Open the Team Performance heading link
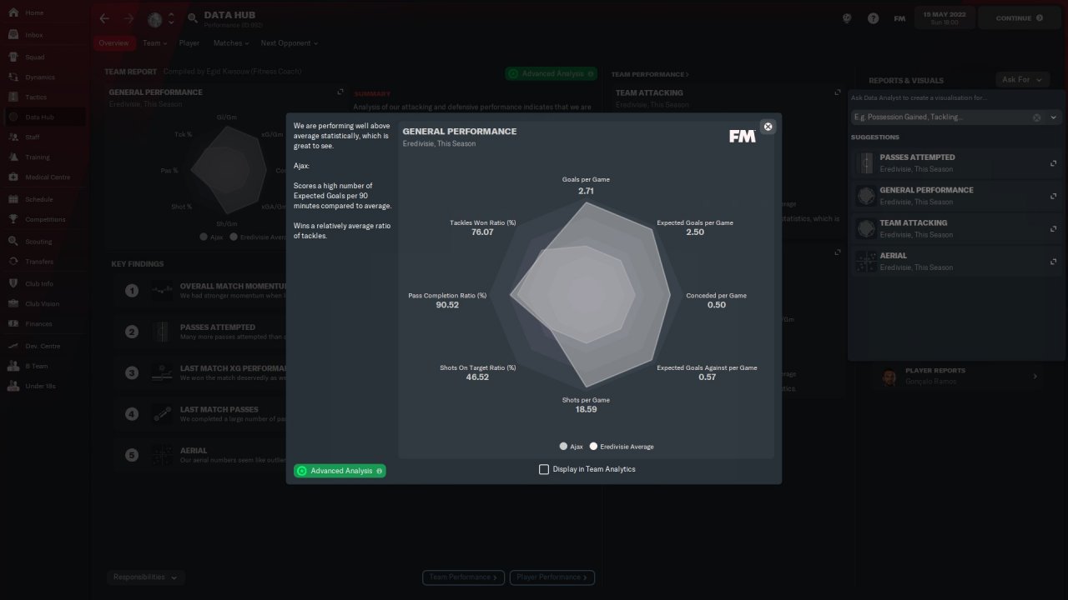Viewport: 1068px width, 600px height. [x=650, y=74]
